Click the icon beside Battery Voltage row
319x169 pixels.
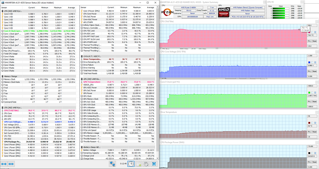(82, 150)
